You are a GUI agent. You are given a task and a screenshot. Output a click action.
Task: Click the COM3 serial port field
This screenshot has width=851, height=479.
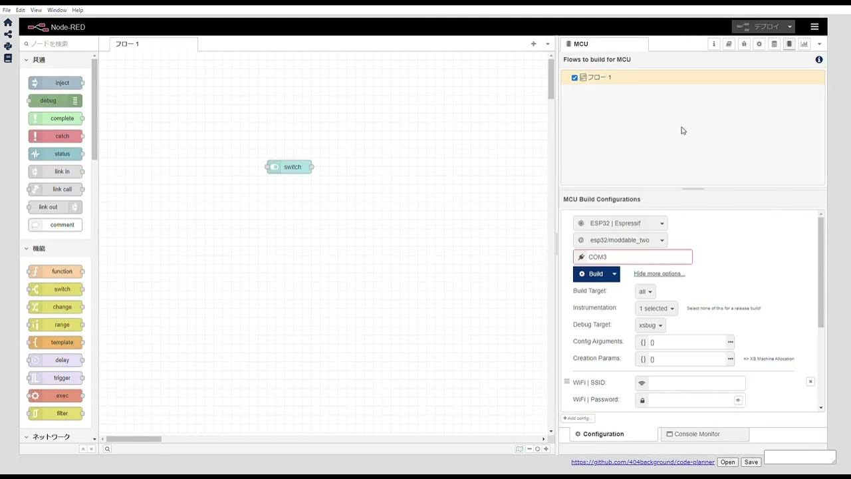click(x=633, y=257)
